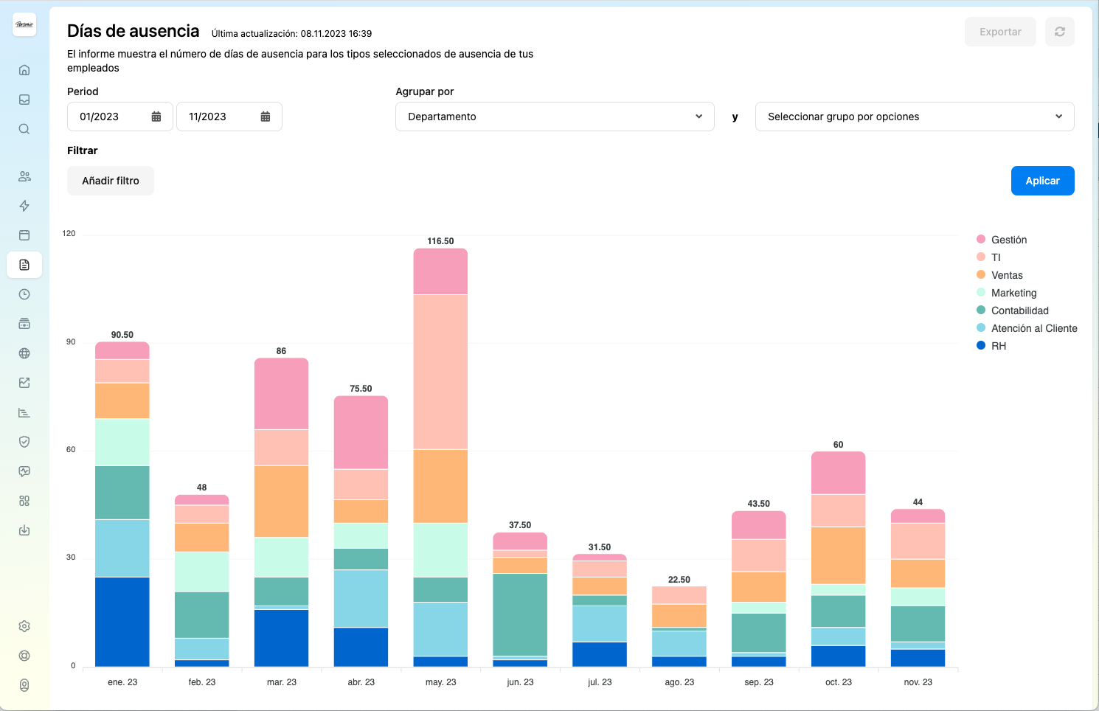The height and width of the screenshot is (711, 1099).
Task: Open the inbox tray icon
Action: pos(24,100)
